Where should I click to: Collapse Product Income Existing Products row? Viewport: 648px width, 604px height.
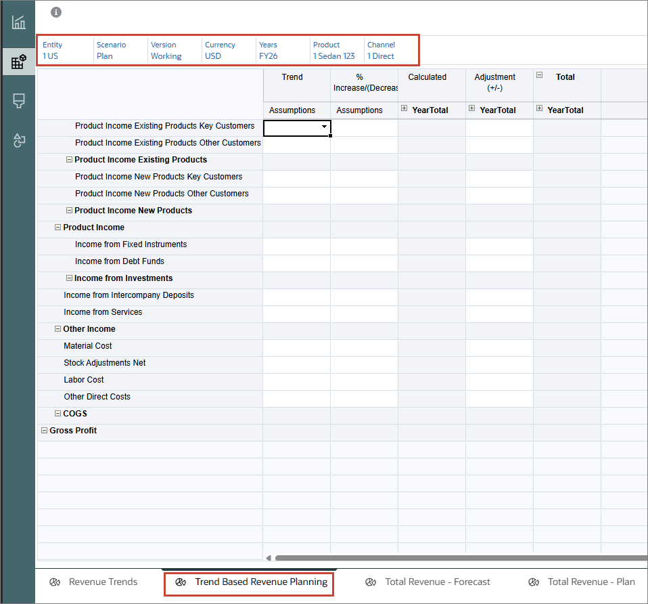point(70,160)
